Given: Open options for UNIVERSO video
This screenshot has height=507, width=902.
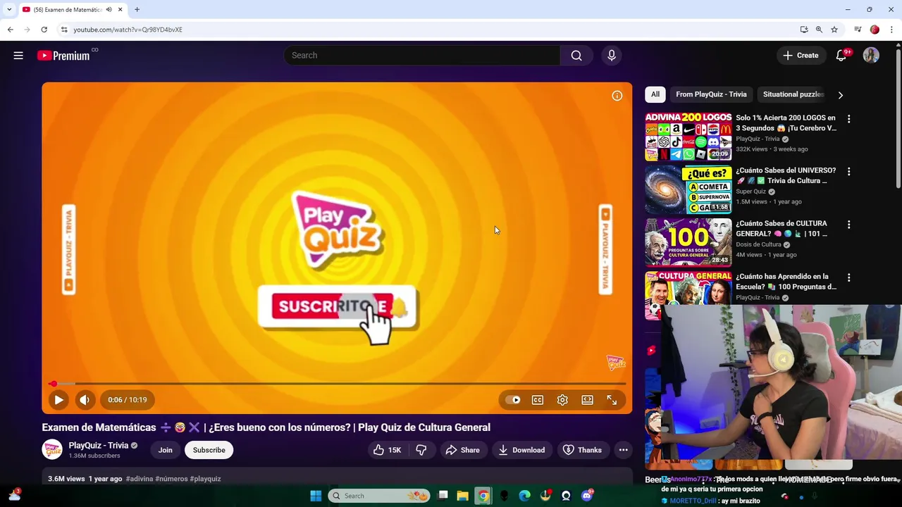Looking at the screenshot, I should coord(848,172).
